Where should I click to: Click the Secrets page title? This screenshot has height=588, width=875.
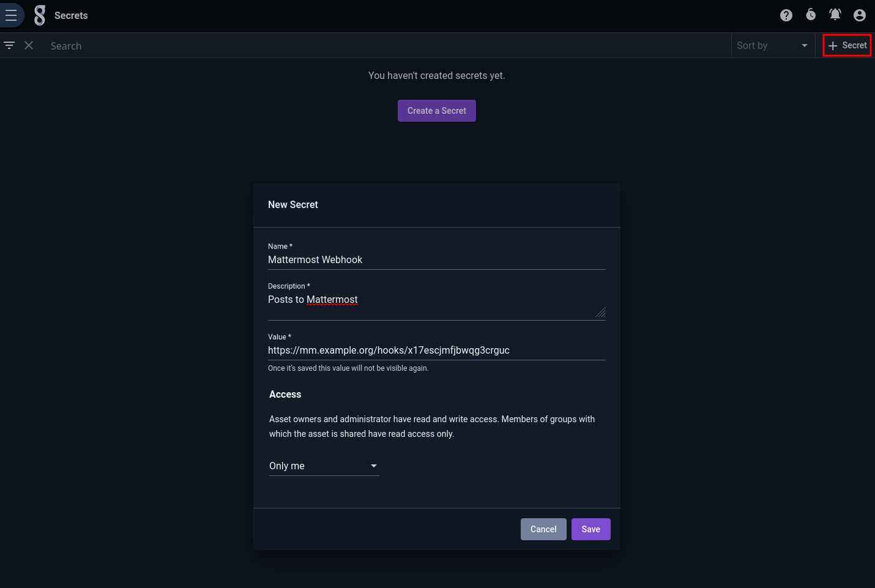click(71, 16)
